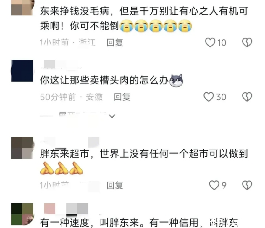Viewport: 265px width, 228px height.
Task: Tap blurred username above 胖东来超市 comment
Action: click(x=70, y=142)
